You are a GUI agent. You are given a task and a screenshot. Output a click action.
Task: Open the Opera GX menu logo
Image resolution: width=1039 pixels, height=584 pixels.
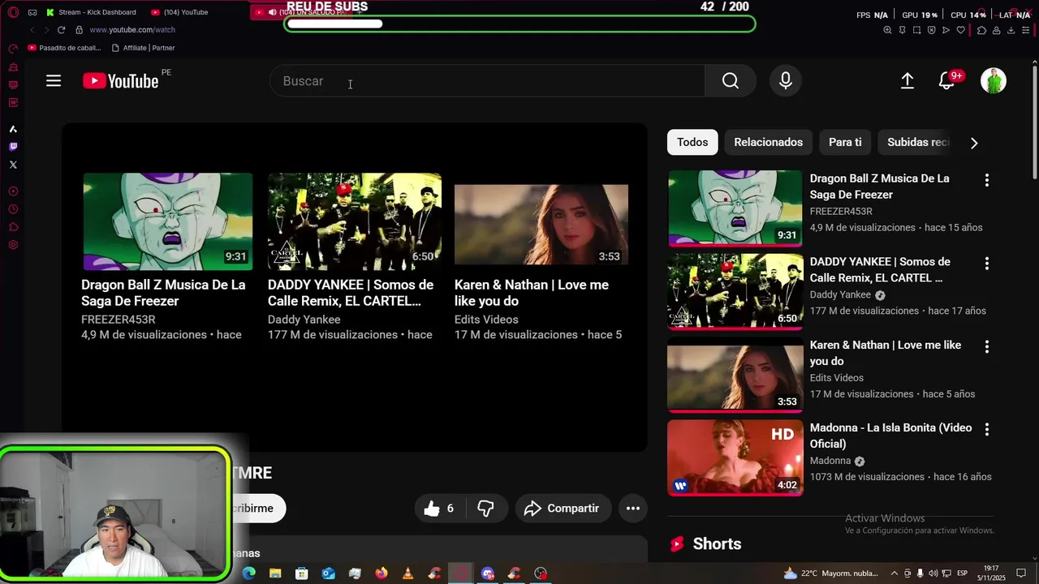13,12
